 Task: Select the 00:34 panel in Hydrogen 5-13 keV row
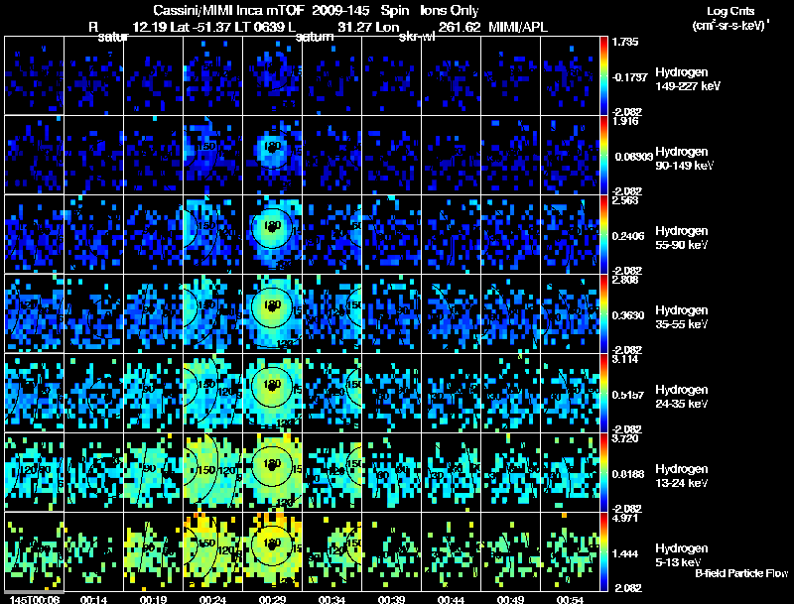[x=331, y=551]
